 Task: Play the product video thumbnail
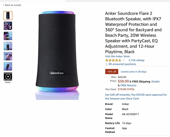[8, 76]
